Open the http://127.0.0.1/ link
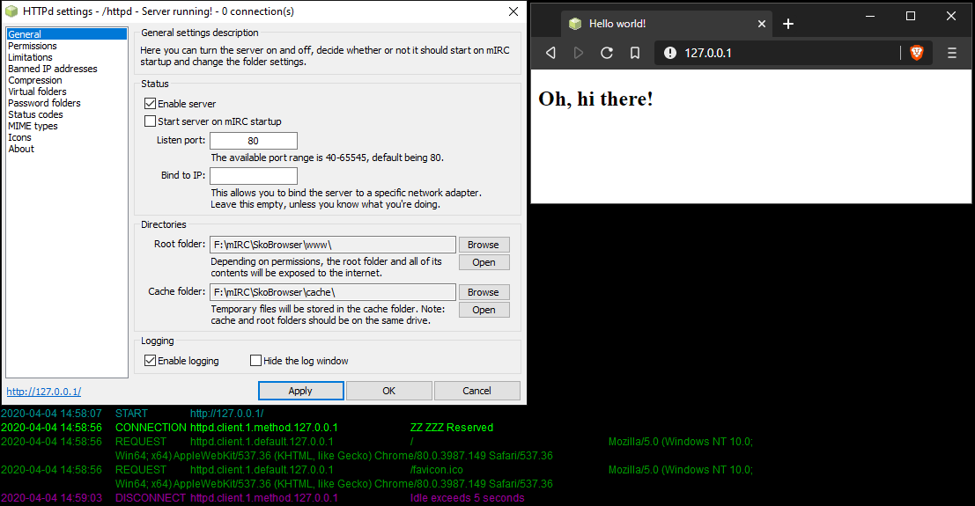The height and width of the screenshot is (506, 975). 44,392
